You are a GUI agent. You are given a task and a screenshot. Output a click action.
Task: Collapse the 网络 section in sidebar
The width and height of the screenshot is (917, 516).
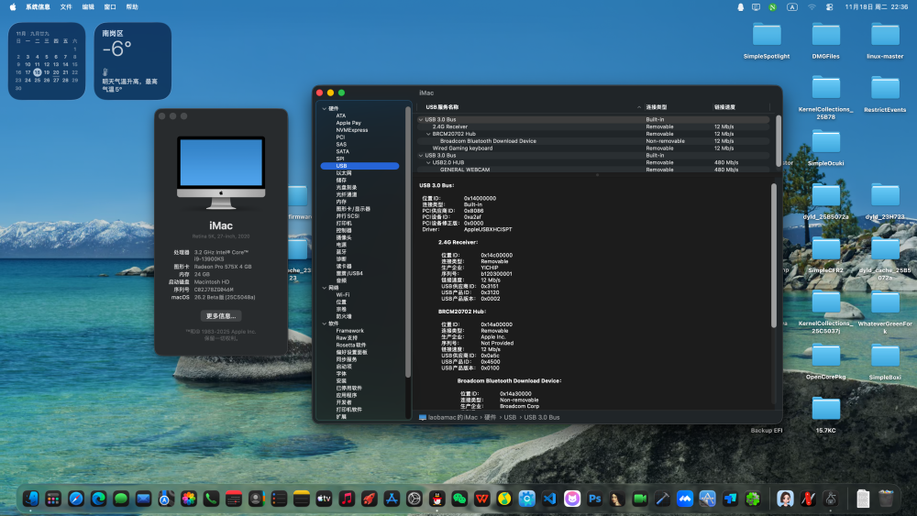[324, 288]
